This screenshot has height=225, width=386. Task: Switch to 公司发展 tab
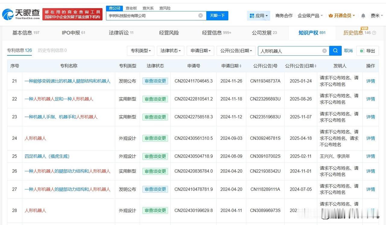tap(264, 33)
